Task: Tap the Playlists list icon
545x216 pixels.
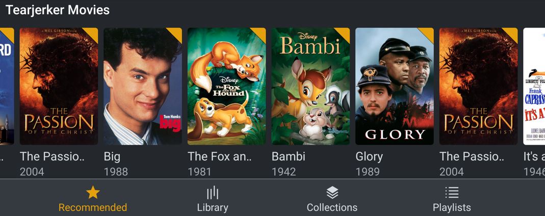Action: point(452,193)
